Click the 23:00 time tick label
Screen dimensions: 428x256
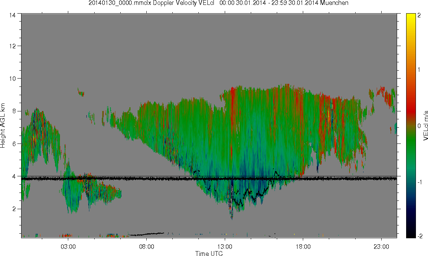coord(381,247)
